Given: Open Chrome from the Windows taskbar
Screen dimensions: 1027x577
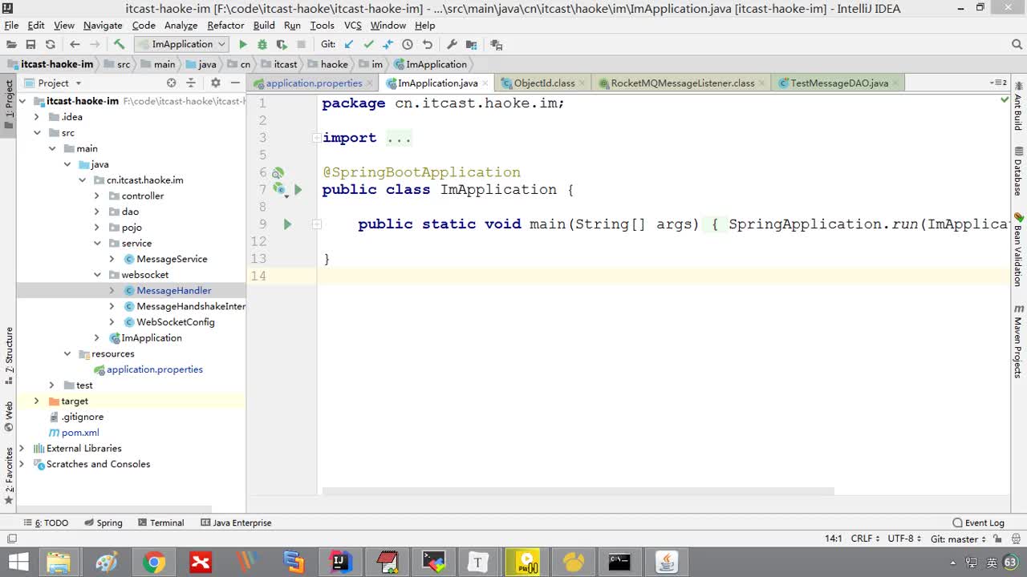Looking at the screenshot, I should [x=153, y=563].
